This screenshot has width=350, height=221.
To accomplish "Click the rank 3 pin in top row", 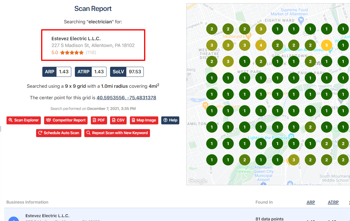I will pyautogui.click(x=261, y=29).
